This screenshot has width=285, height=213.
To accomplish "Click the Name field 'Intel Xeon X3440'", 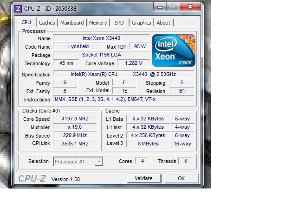I will (102, 38).
